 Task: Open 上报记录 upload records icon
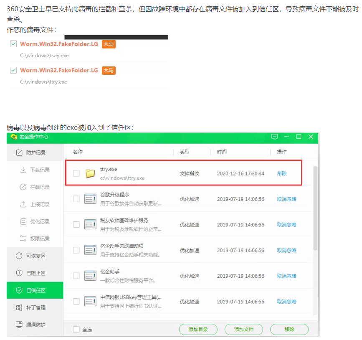pos(23,204)
